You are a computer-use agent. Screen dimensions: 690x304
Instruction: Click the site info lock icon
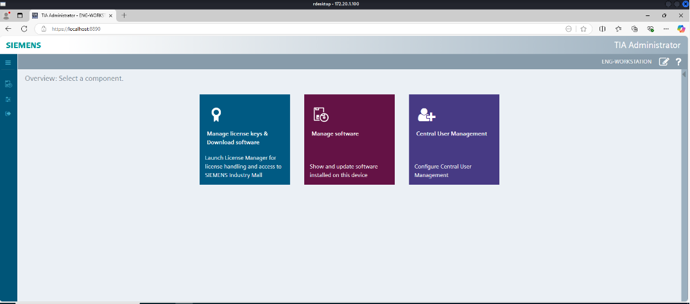pyautogui.click(x=43, y=29)
